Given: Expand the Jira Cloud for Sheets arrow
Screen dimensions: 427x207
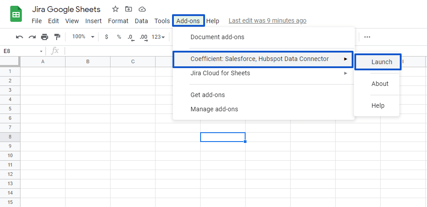Looking at the screenshot, I should [345, 73].
